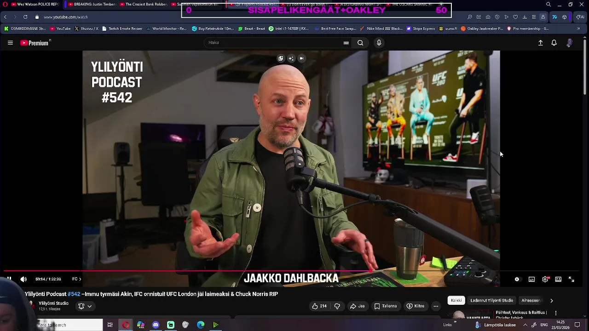Open the World Monitor bookmark
This screenshot has width=589, height=331.
coord(166,29)
